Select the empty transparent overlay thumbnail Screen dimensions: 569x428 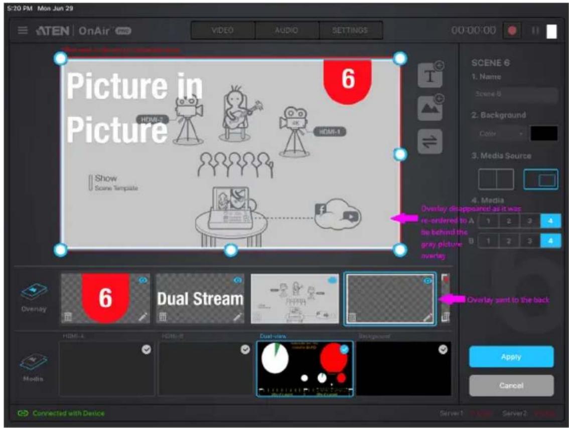pyautogui.click(x=390, y=299)
